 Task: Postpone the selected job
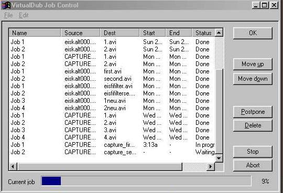pyautogui.click(x=253, y=112)
